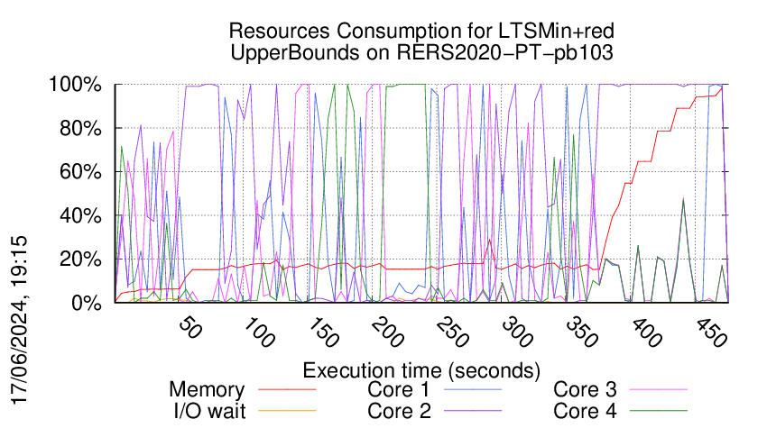767x428 pixels.
Task: Click the orange I/O wait legend line sample
Action: [287, 411]
